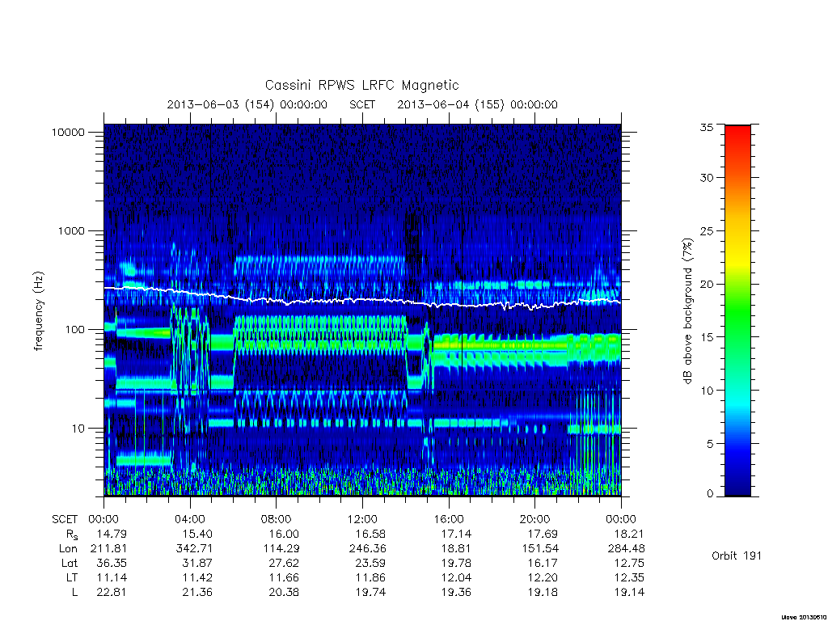Click the red top of the colorbar
The image size is (828, 621).
[x=737, y=133]
